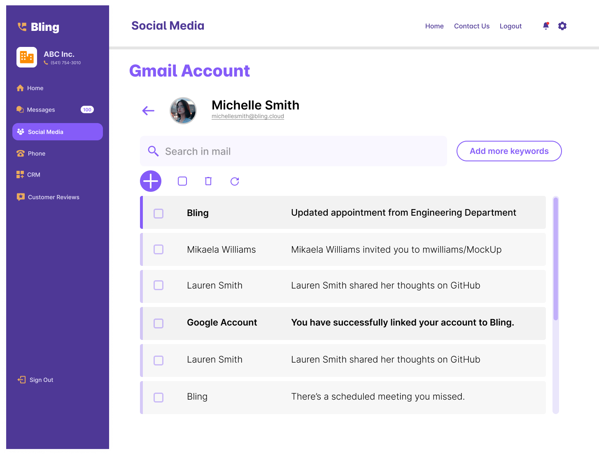Click the Customer Reviews star icon
This screenshot has width=599, height=456.
pos(21,197)
